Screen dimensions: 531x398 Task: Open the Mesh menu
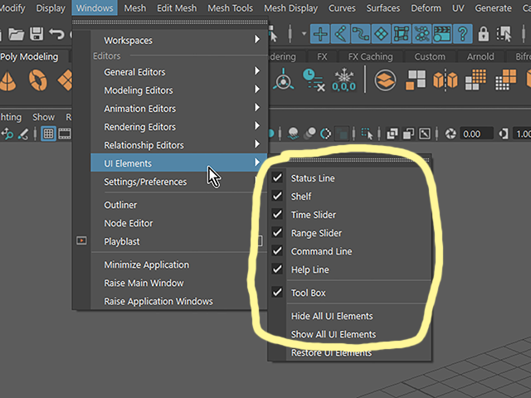134,7
